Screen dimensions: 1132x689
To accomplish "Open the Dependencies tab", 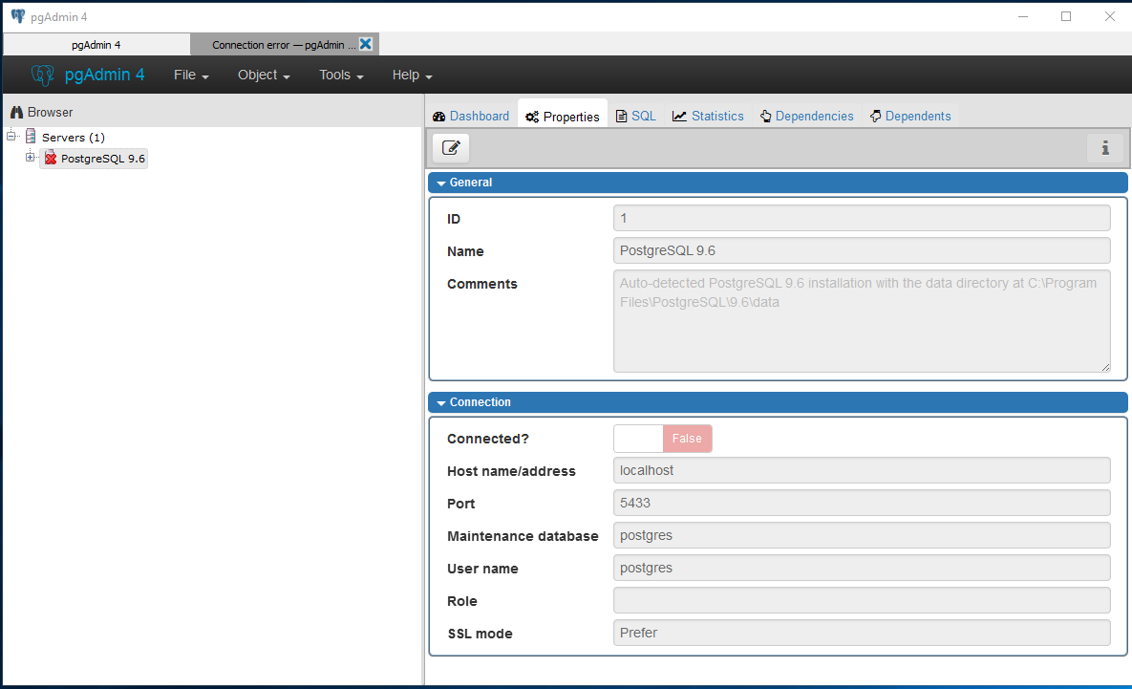I will [807, 116].
